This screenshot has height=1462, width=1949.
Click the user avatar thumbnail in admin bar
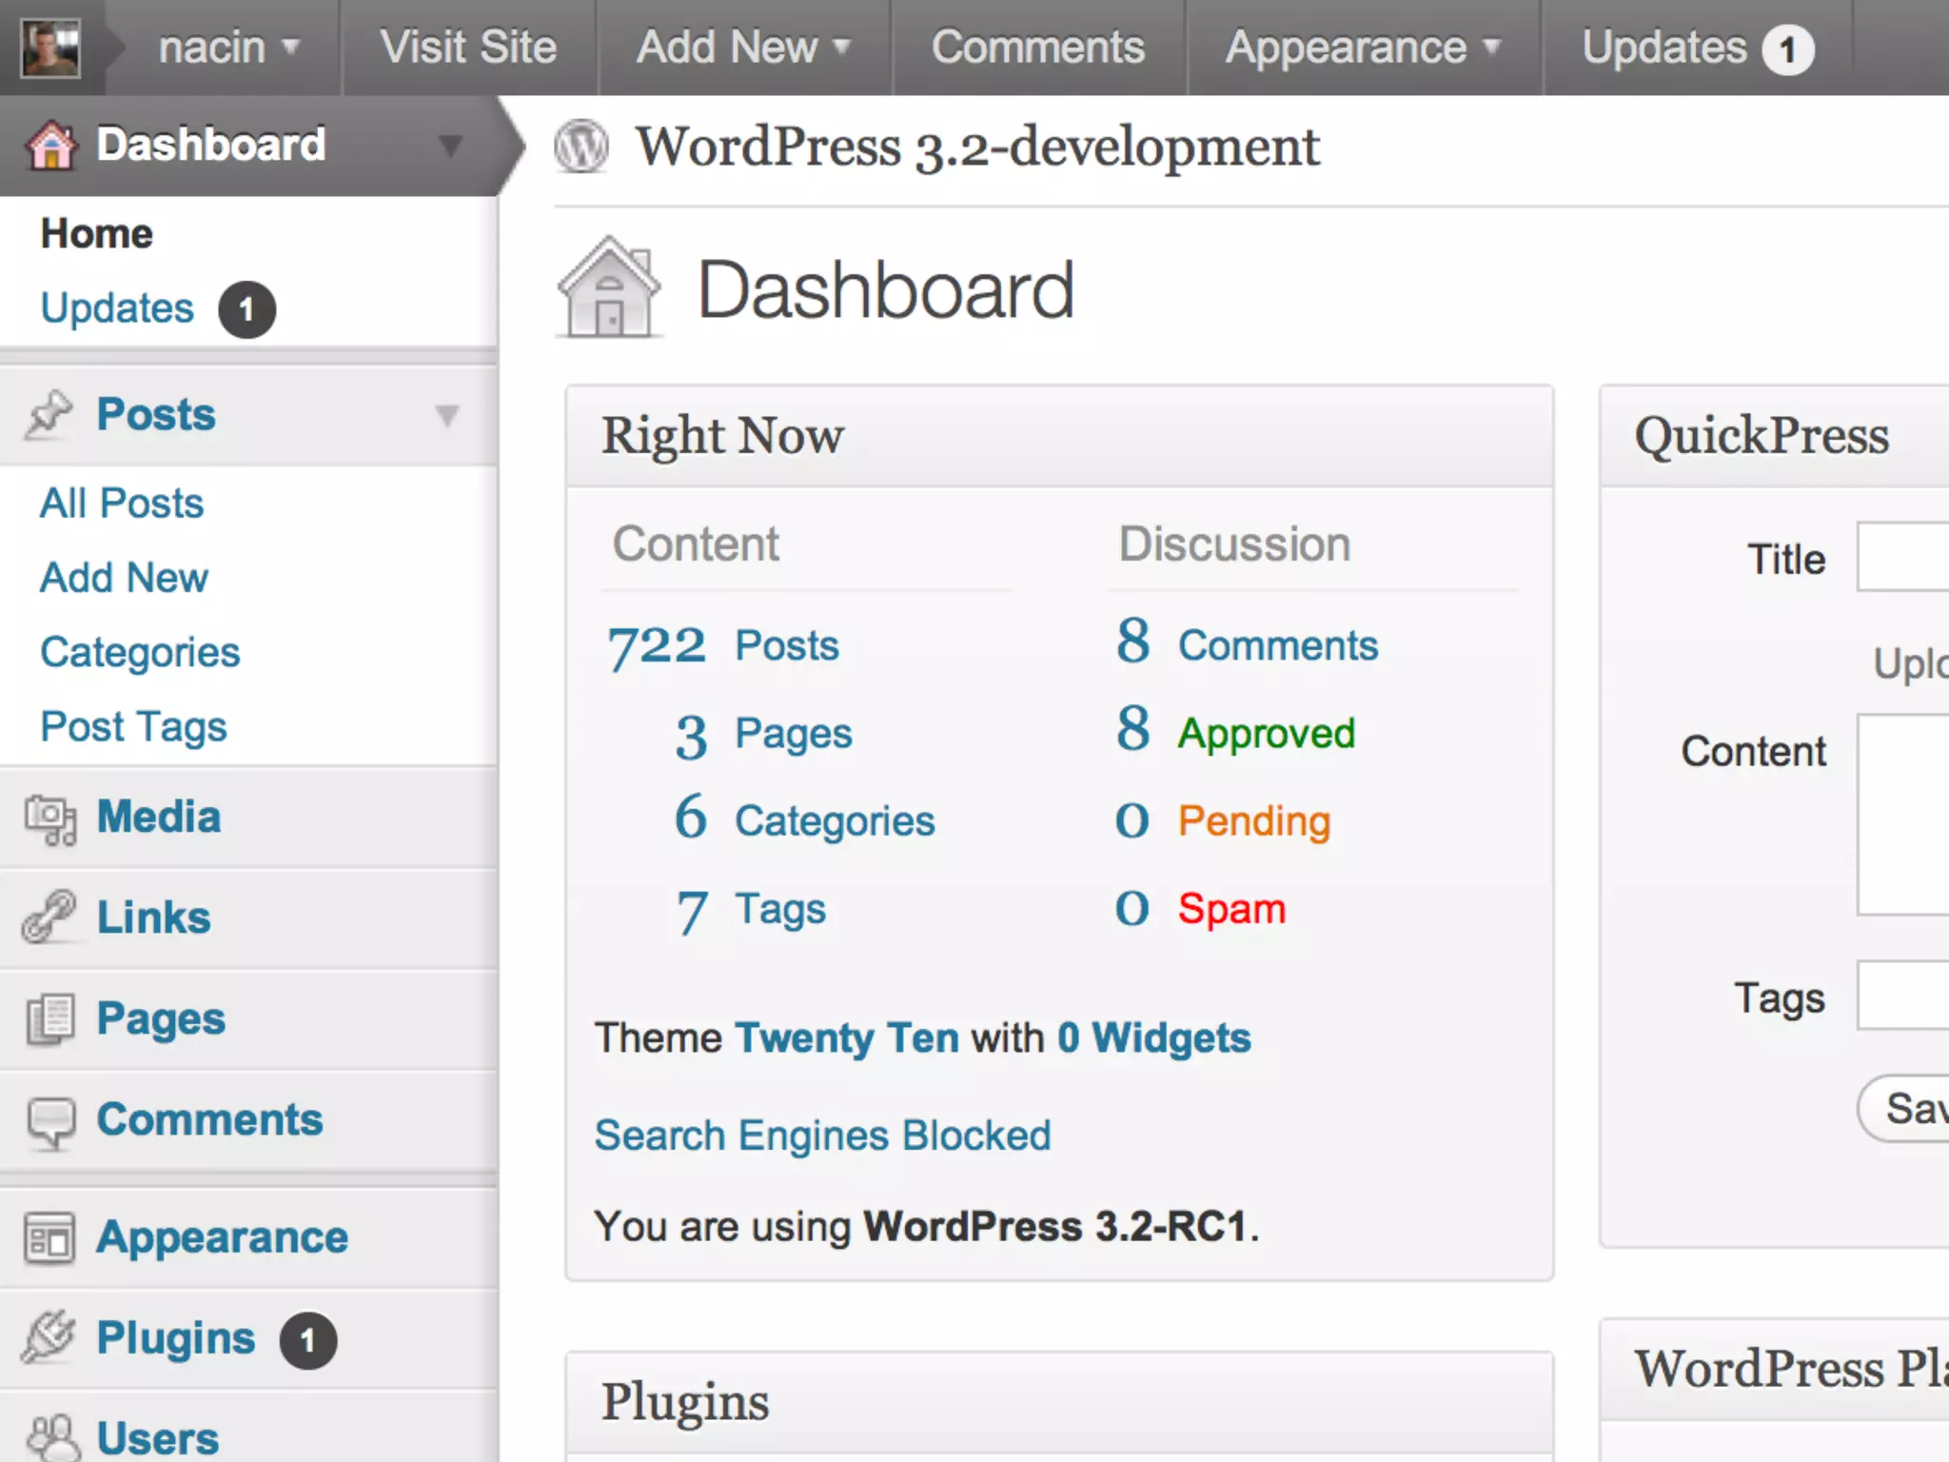tap(51, 48)
